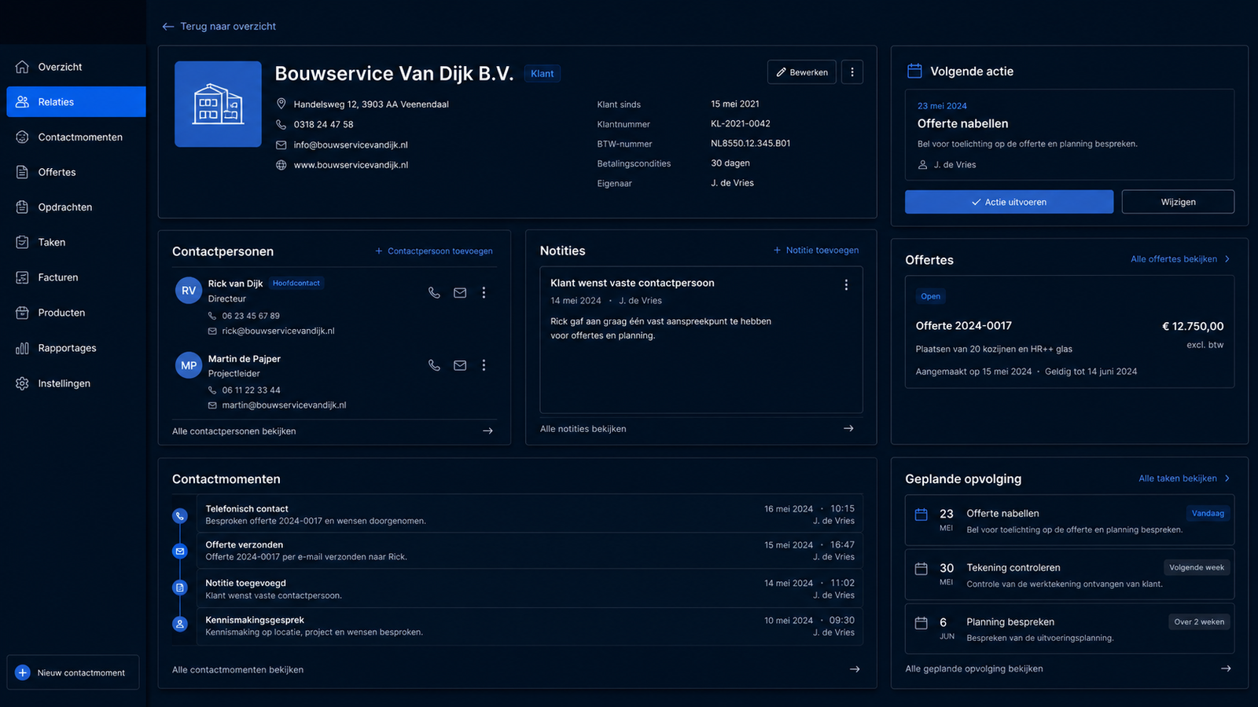Screen dimensions: 1258x707
Task: Open Rick van Dijk's three-dot menu
Action: [x=484, y=292]
